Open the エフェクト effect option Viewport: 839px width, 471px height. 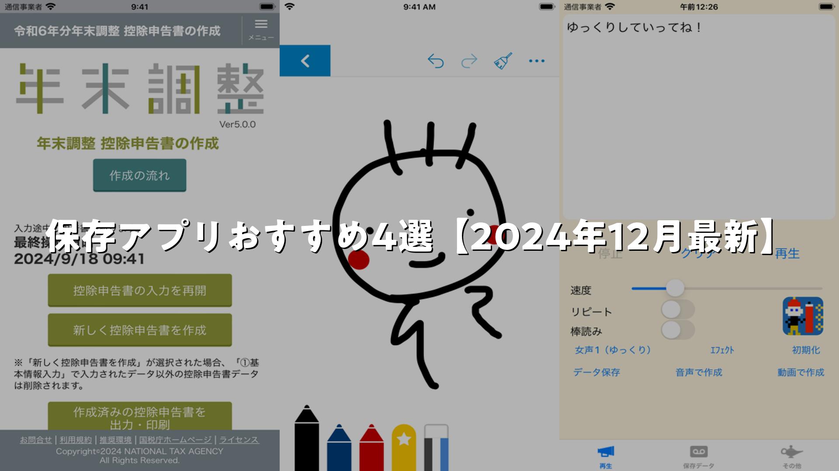(x=722, y=350)
